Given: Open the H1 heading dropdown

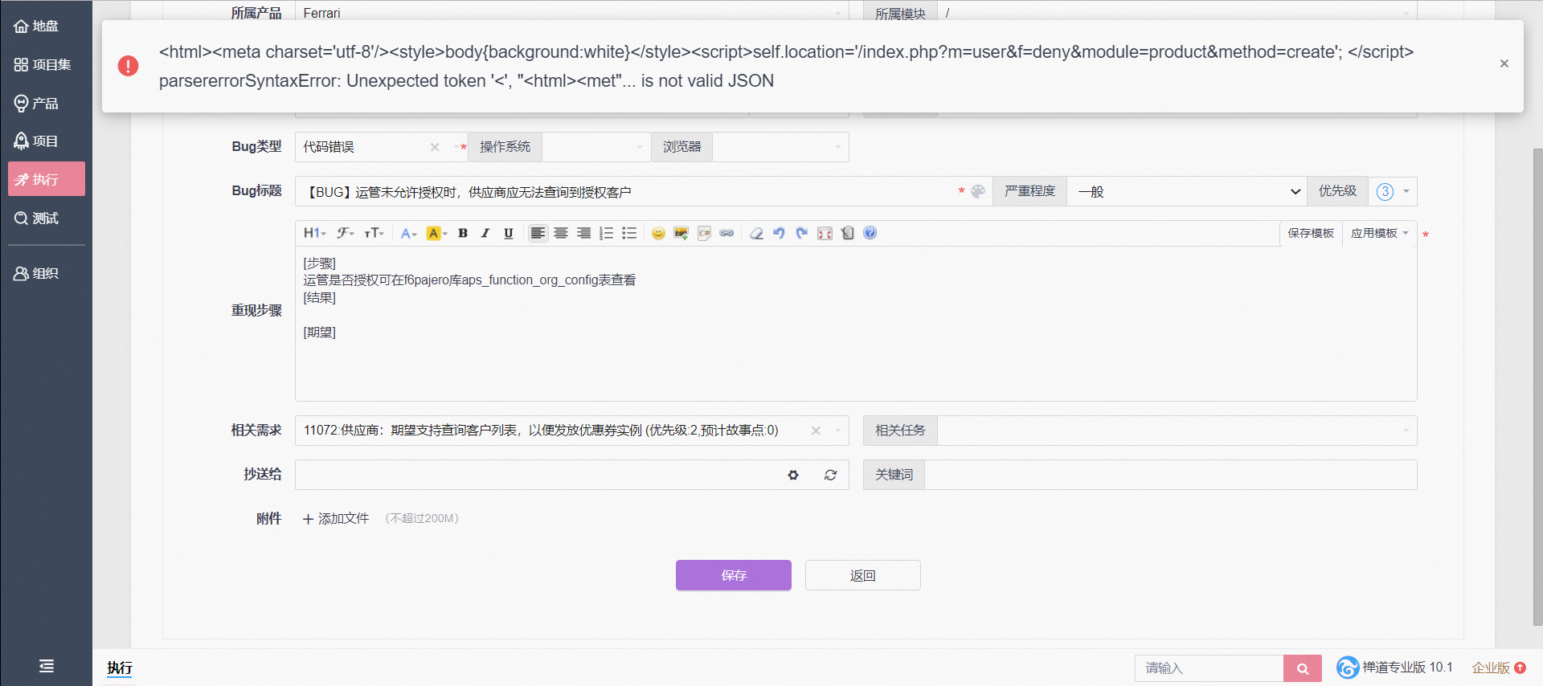Looking at the screenshot, I should [x=315, y=233].
